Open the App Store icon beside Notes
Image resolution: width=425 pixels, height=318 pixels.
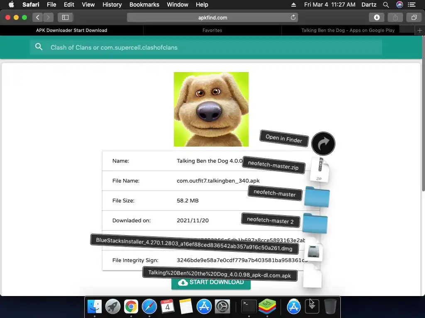(204, 306)
